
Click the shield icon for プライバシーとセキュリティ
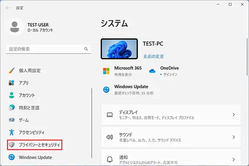point(12,144)
